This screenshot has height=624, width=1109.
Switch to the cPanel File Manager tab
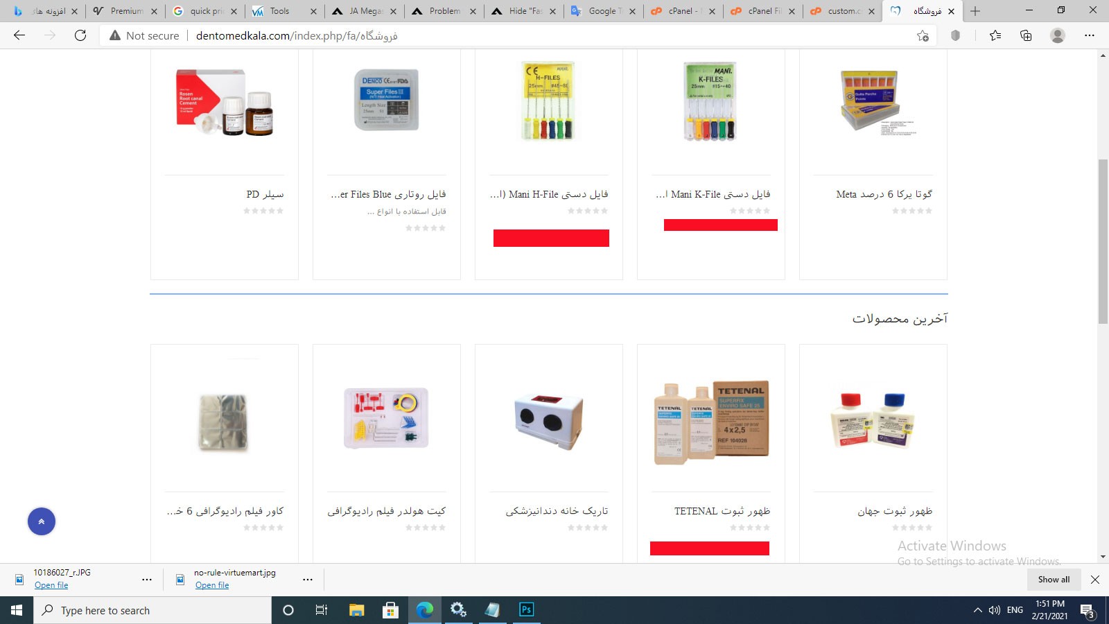[762, 11]
